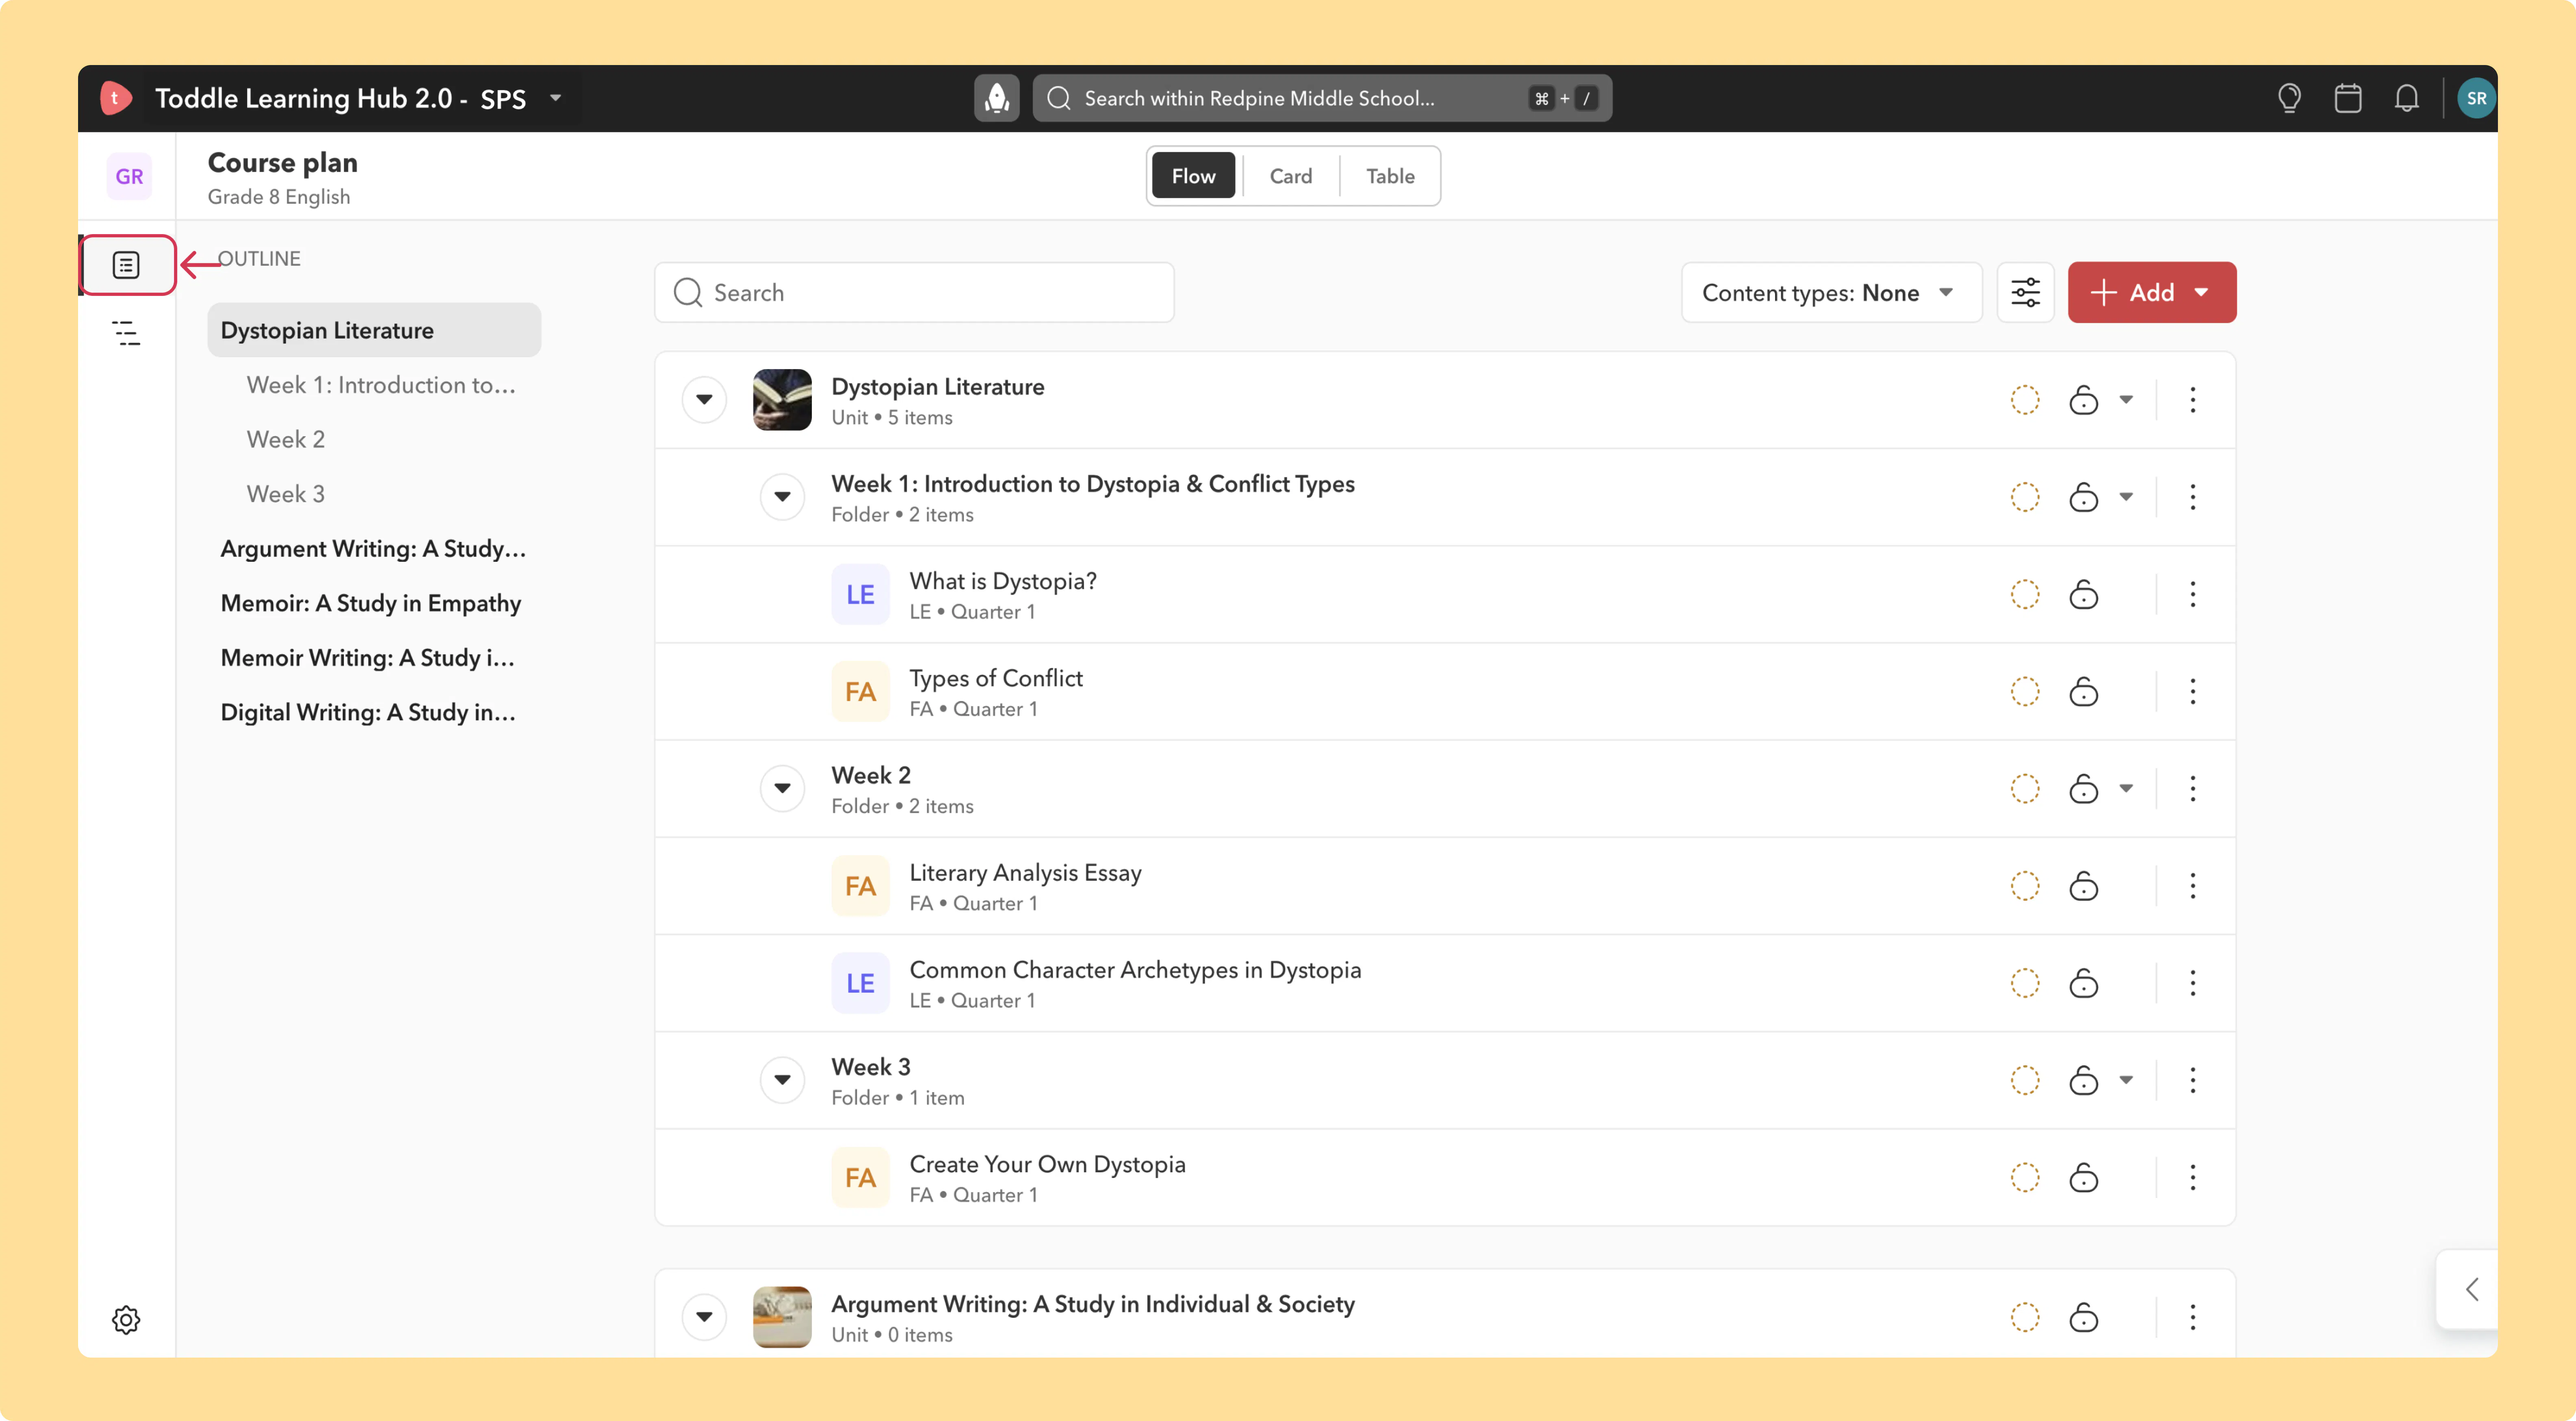The image size is (2576, 1421).
Task: Select the outline panel icon
Action: click(x=126, y=265)
